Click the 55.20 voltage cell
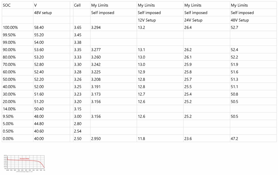Image resolution: width=278 pixels, height=175 pixels. click(52, 35)
